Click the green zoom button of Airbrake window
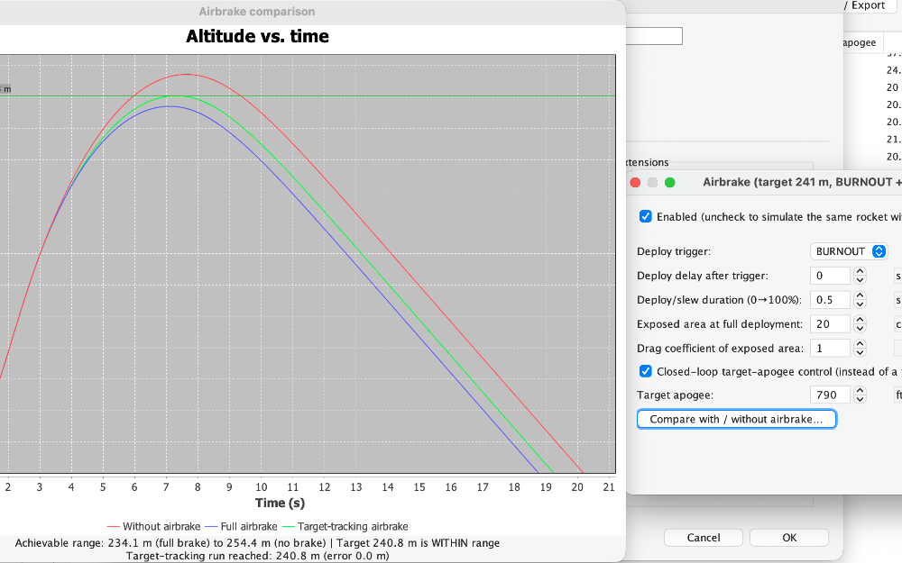The height and width of the screenshot is (563, 902). coord(669,182)
